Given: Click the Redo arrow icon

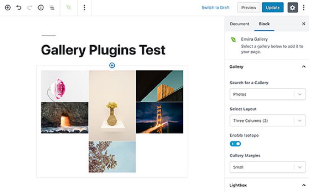Looking at the screenshot, I should point(29,8).
